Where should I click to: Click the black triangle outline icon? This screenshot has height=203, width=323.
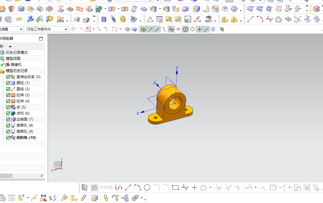click(x=150, y=19)
